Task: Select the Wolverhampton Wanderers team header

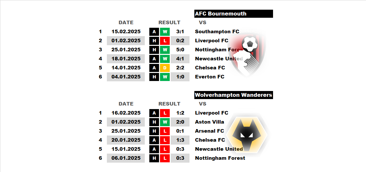Action: [234, 95]
